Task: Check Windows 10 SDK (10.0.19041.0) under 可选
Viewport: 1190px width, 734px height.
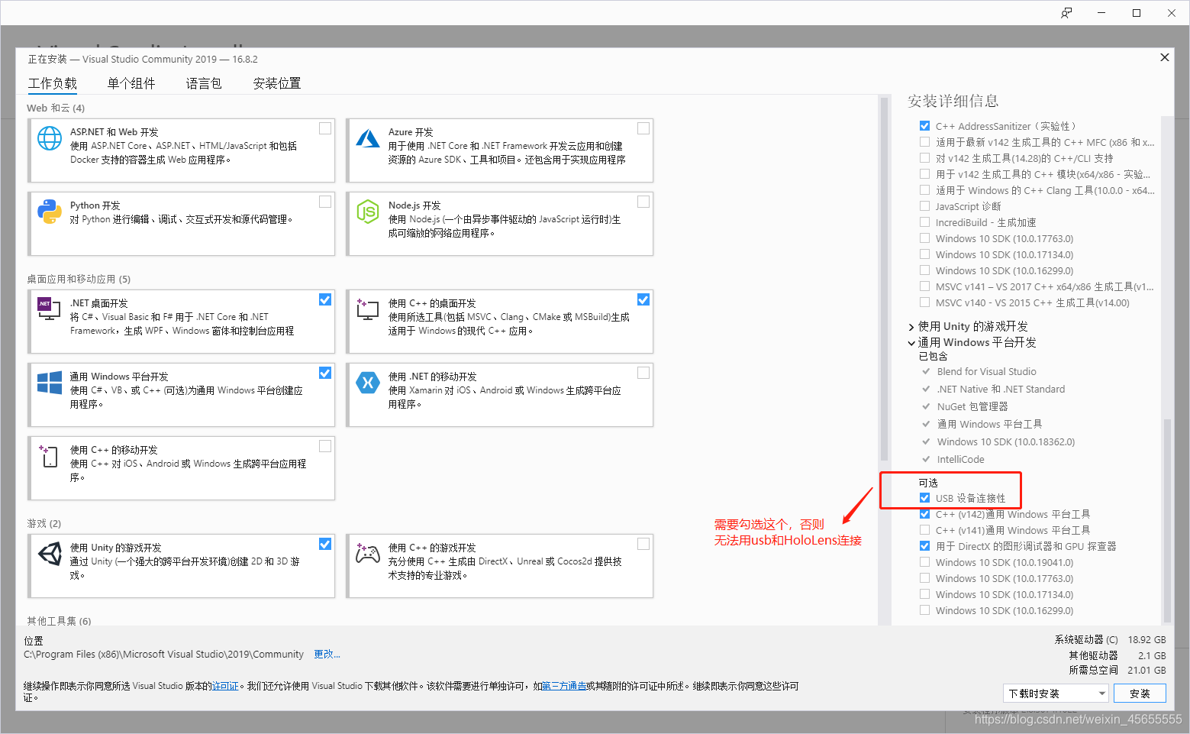Action: [x=924, y=562]
